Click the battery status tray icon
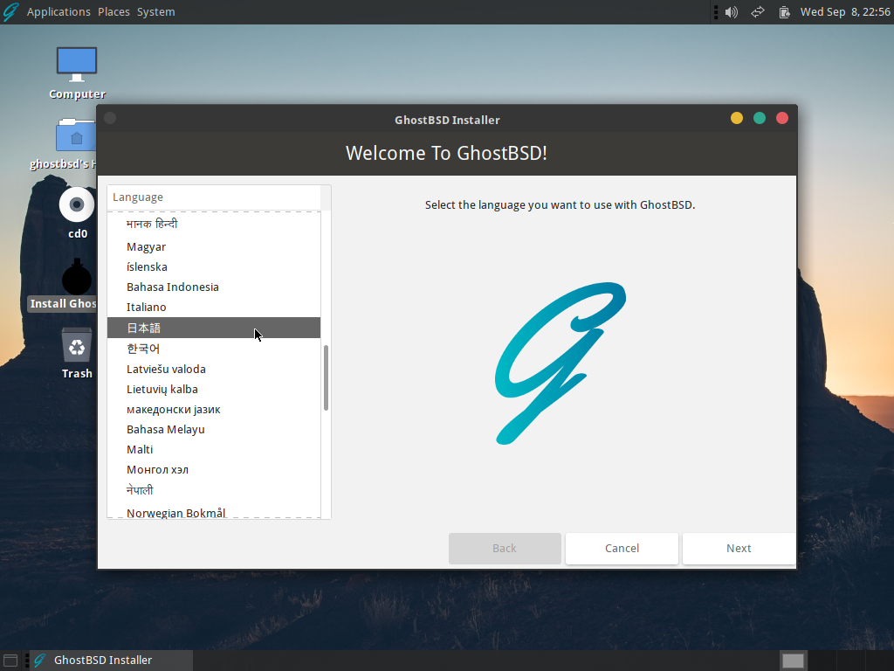Viewport: 894px width, 671px height. point(785,12)
